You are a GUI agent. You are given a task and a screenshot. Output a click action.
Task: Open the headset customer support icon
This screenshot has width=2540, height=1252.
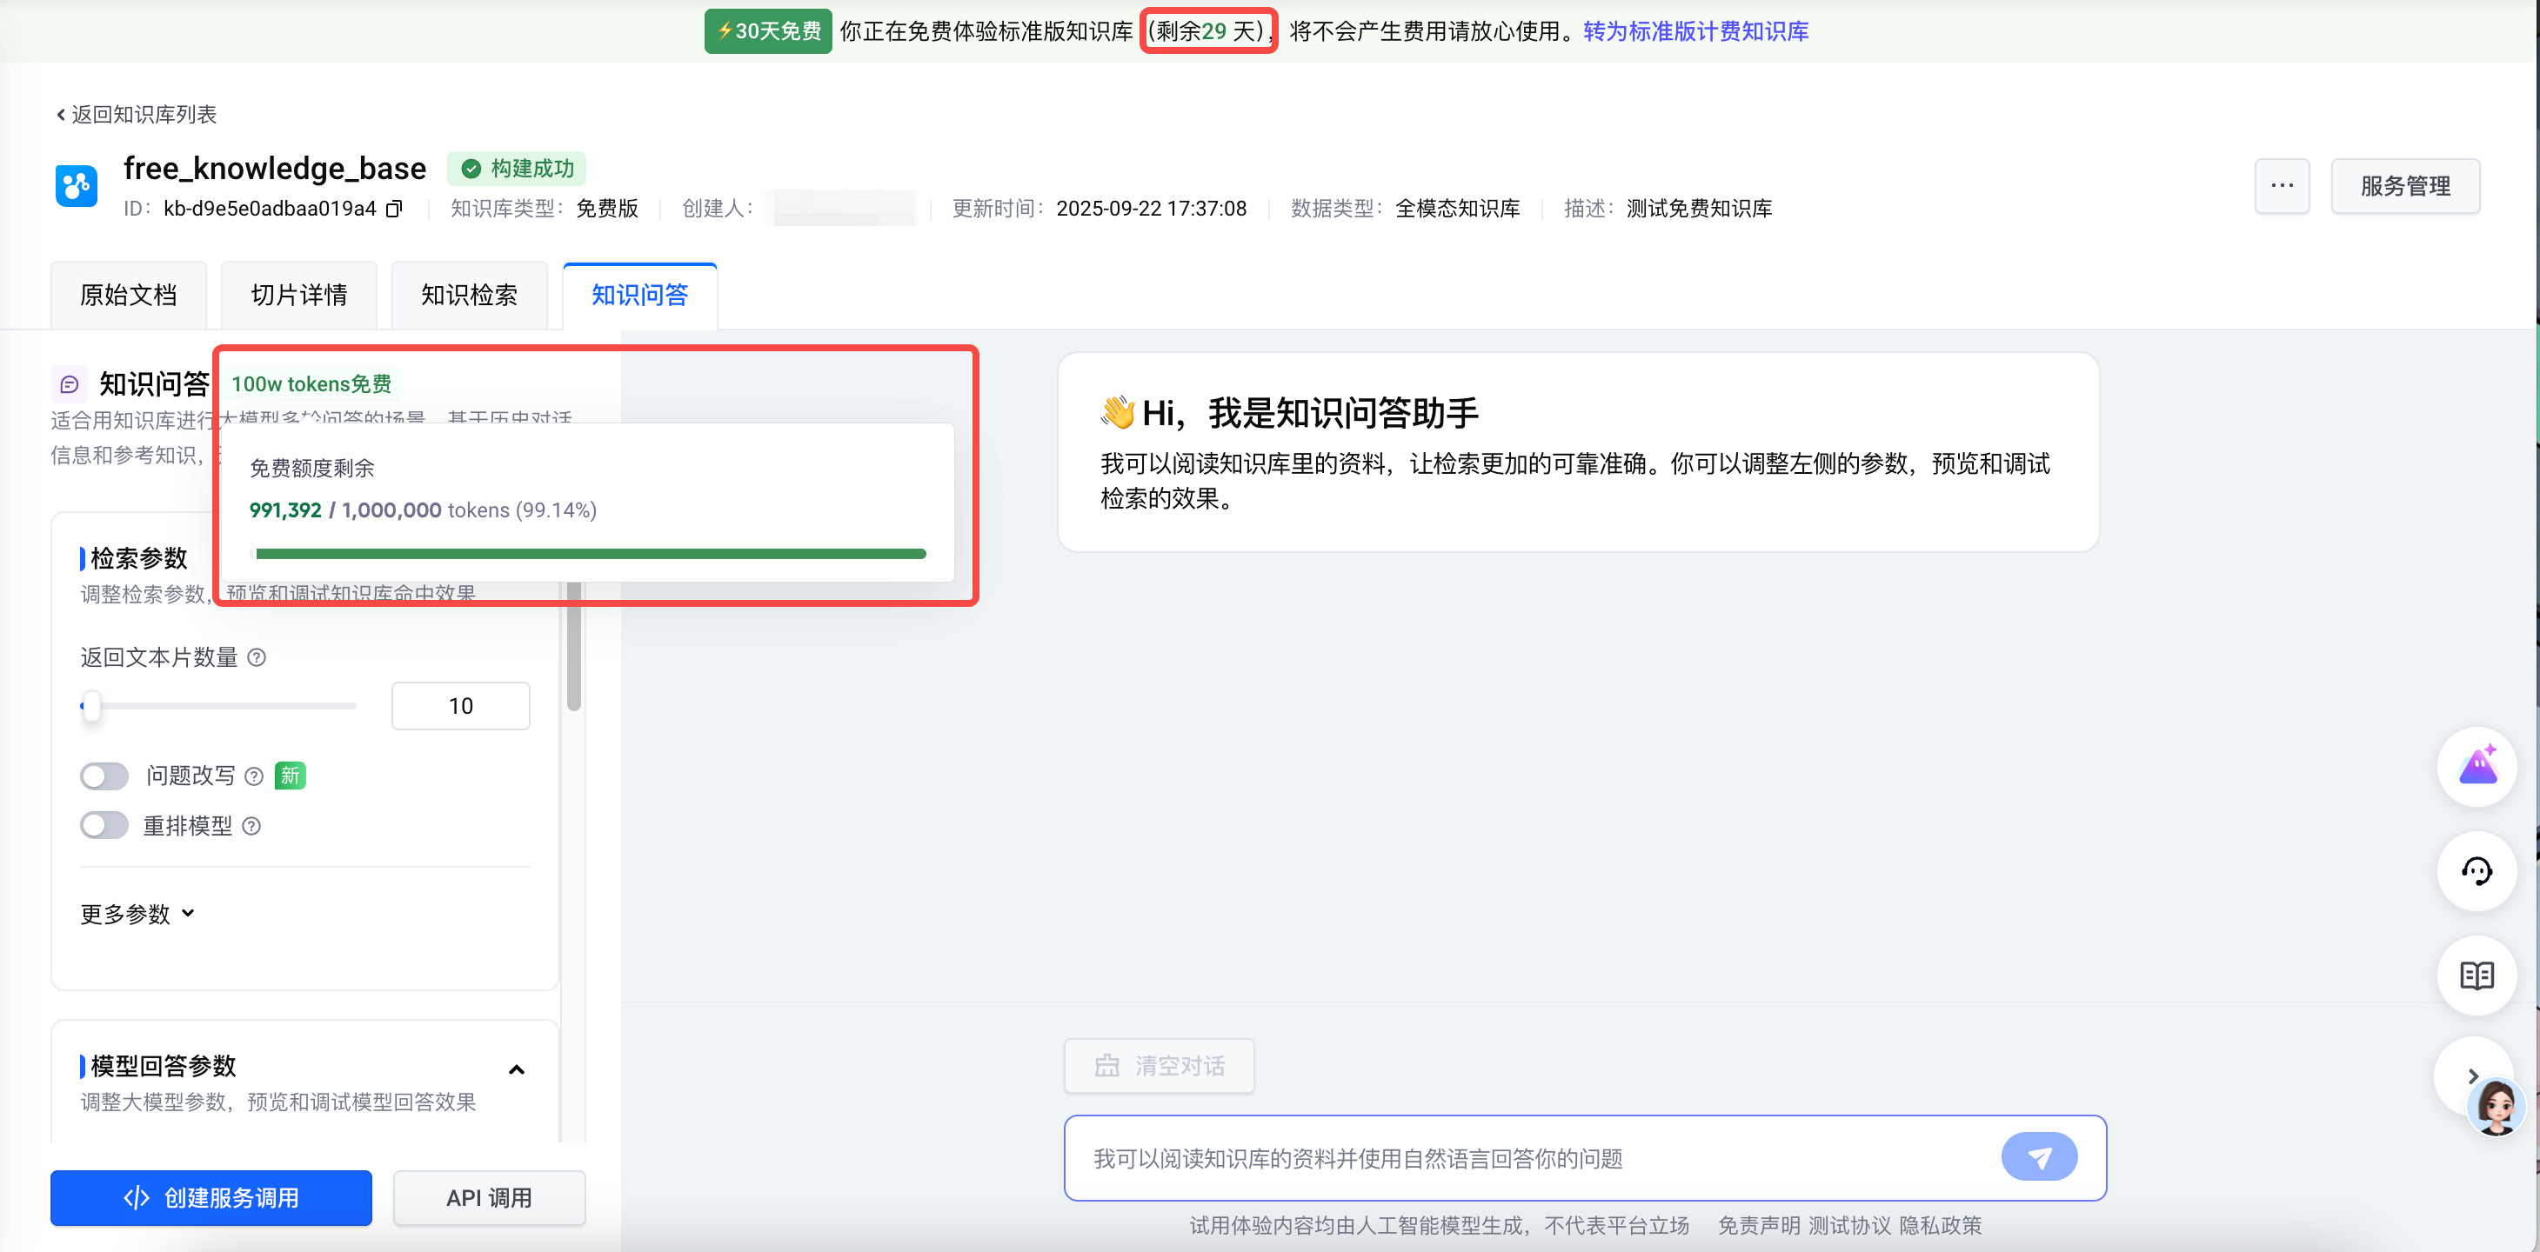point(2476,870)
